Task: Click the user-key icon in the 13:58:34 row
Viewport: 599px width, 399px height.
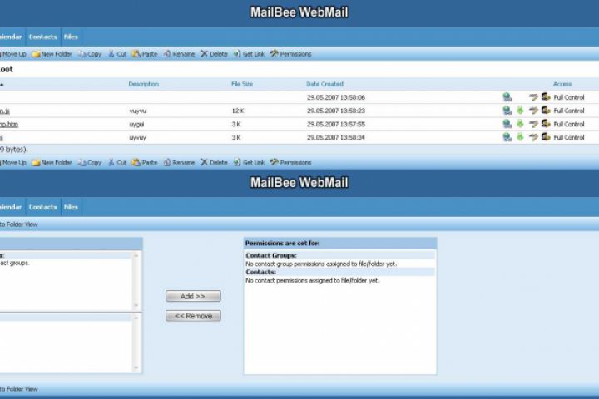Action: (x=546, y=137)
